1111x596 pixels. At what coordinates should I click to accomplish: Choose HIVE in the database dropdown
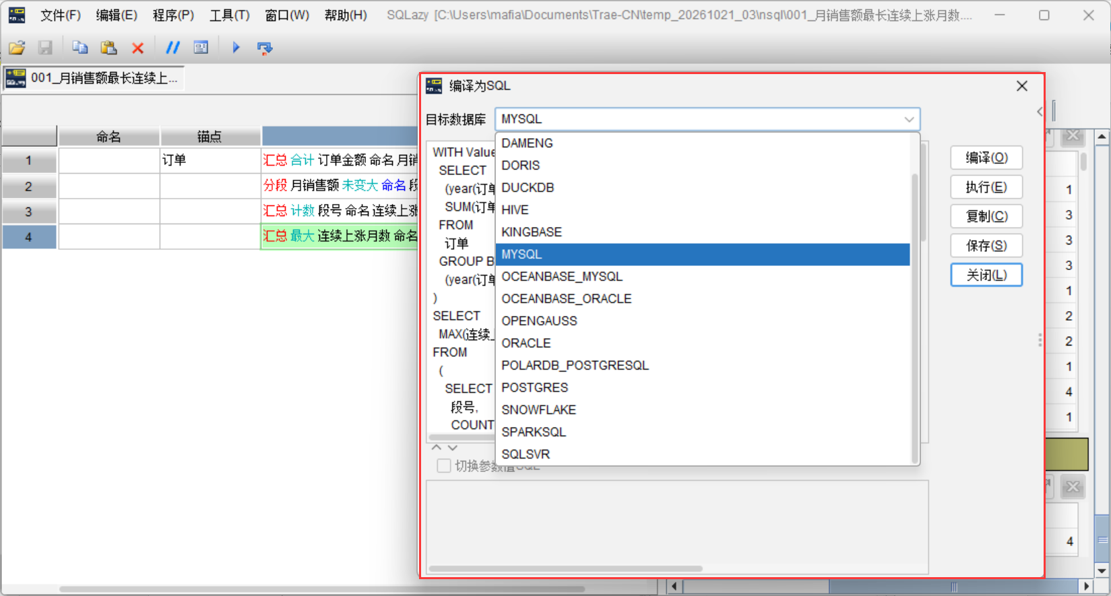coord(703,210)
